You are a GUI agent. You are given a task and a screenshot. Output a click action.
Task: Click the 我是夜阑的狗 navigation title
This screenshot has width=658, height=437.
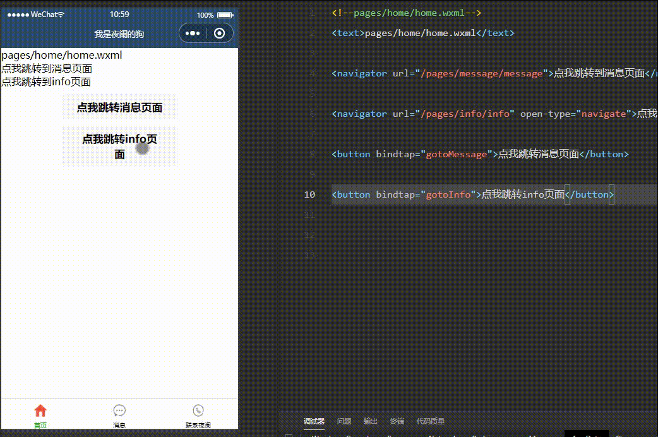119,34
